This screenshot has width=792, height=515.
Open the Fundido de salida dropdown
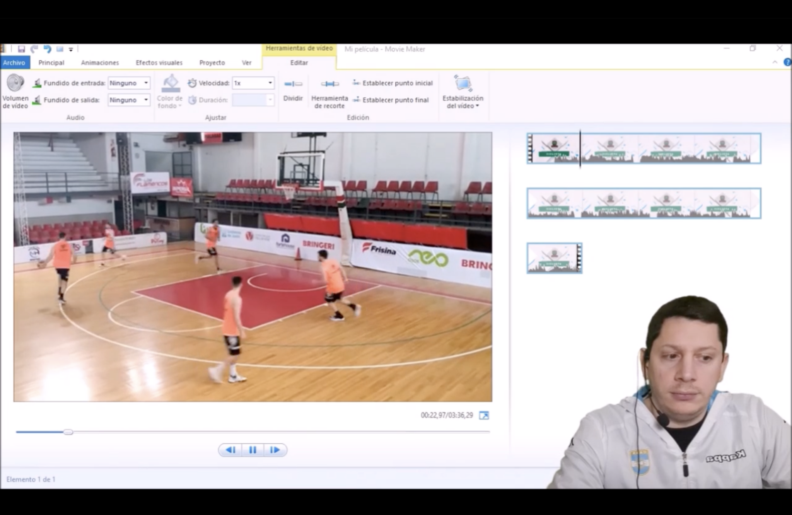click(x=129, y=100)
